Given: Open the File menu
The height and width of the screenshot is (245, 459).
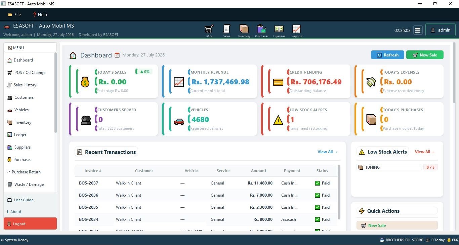Looking at the screenshot, I should [x=14, y=14].
